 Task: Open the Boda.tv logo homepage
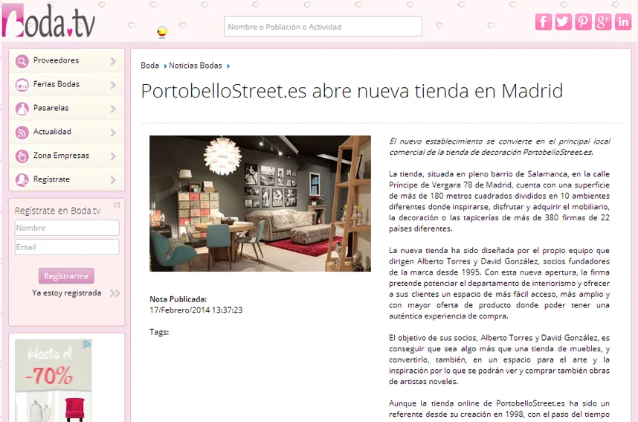click(48, 21)
